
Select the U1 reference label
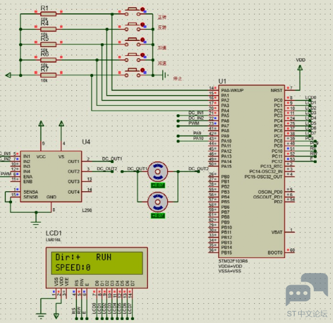click(x=222, y=81)
